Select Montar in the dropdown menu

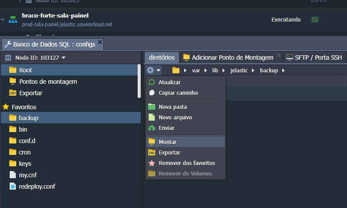coord(167,142)
